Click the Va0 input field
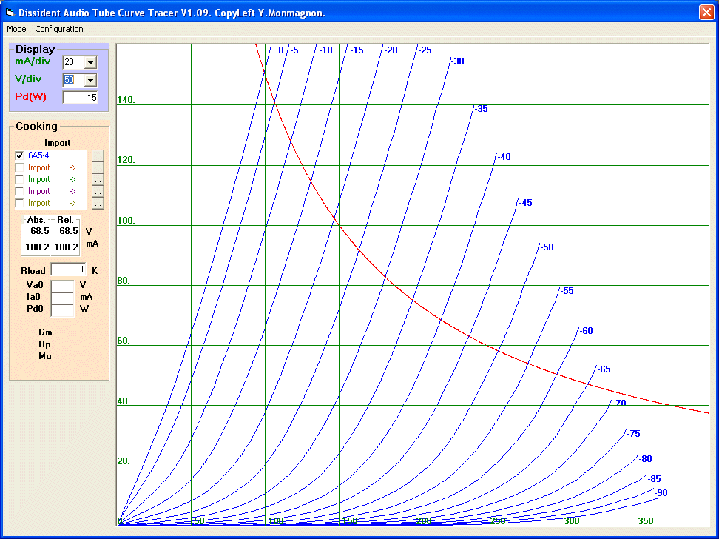719x539 pixels. click(62, 286)
